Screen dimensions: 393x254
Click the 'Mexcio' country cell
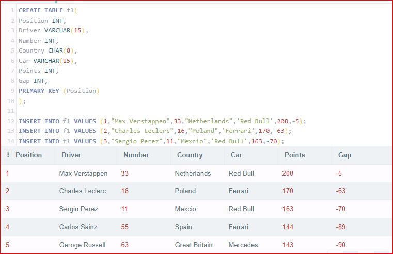coord(185,209)
